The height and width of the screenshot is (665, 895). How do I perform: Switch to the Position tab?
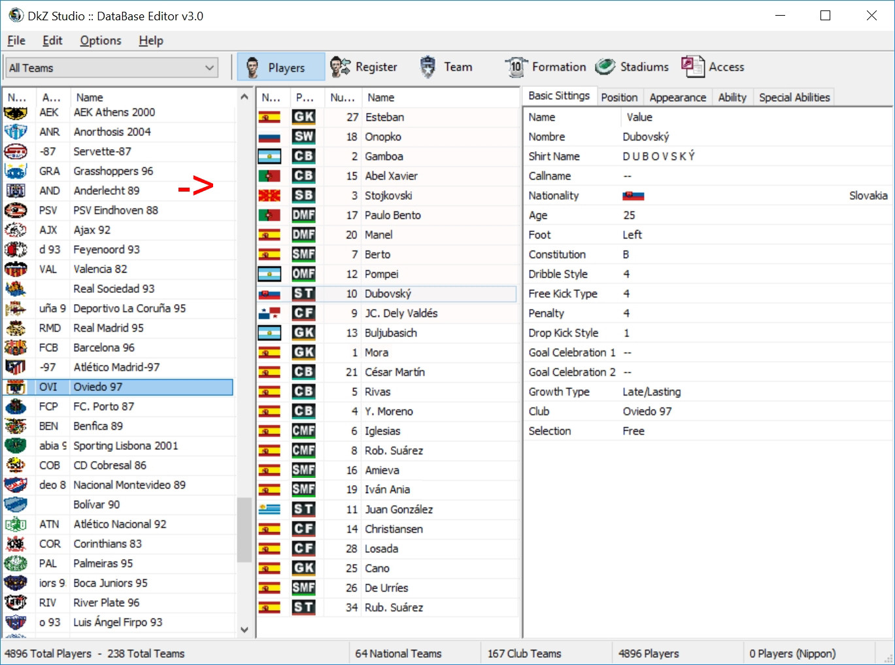coord(619,97)
